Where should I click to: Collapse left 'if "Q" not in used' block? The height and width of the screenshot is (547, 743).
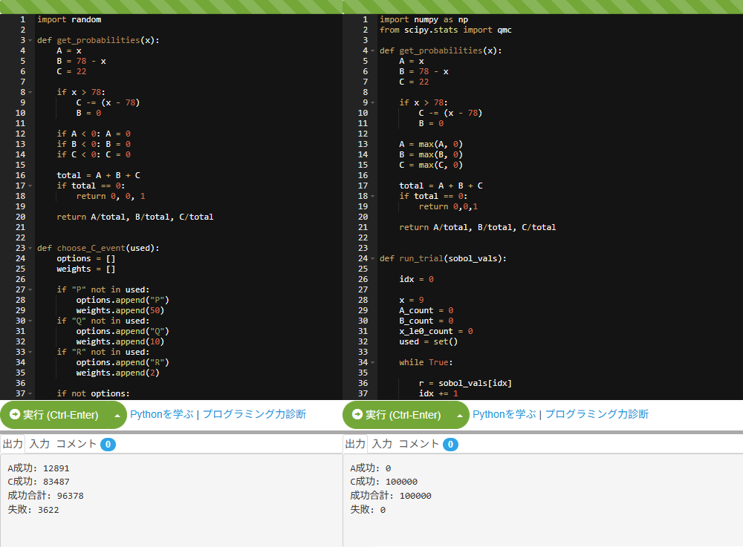pyautogui.click(x=30, y=321)
